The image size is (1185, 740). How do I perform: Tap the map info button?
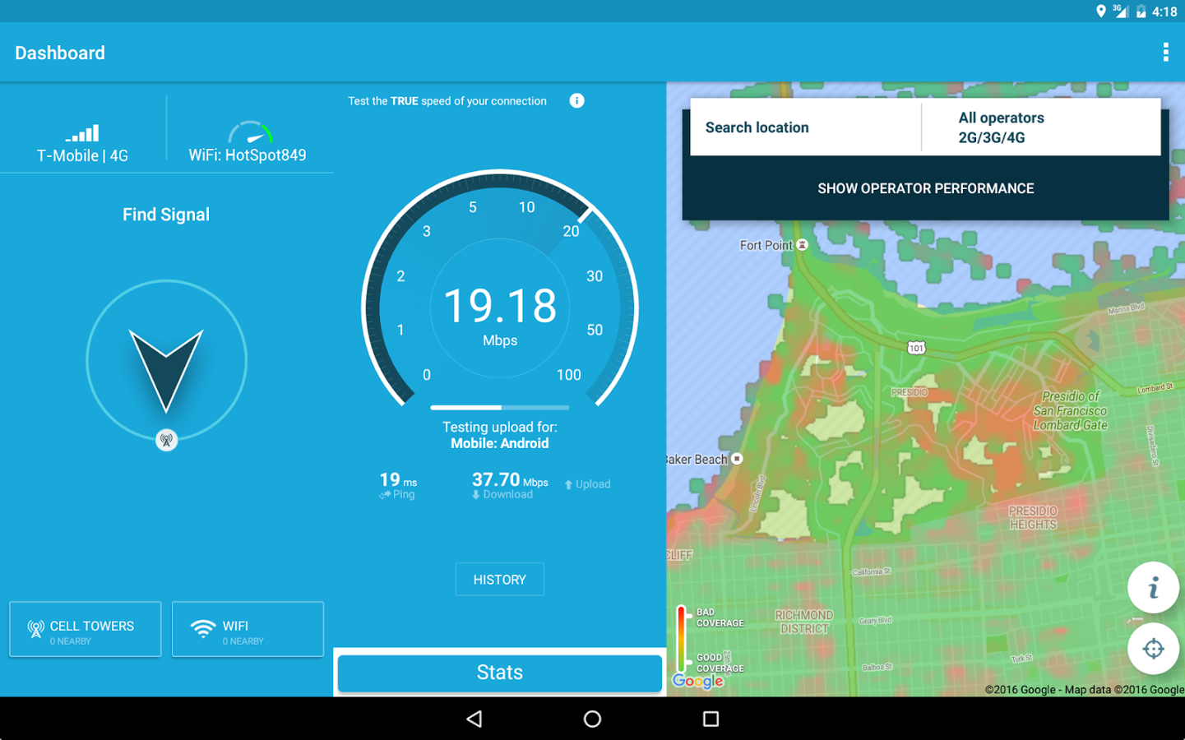pos(1153,588)
